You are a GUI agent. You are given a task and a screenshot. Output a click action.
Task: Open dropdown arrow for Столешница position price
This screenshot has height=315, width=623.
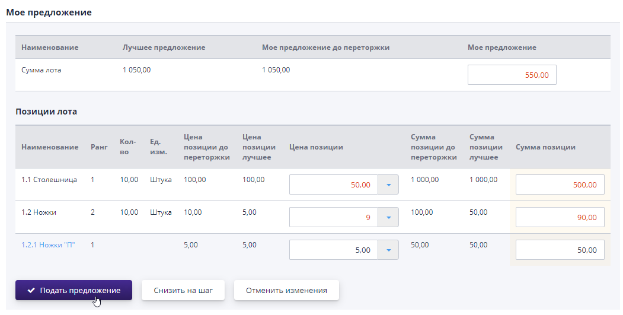pos(388,184)
